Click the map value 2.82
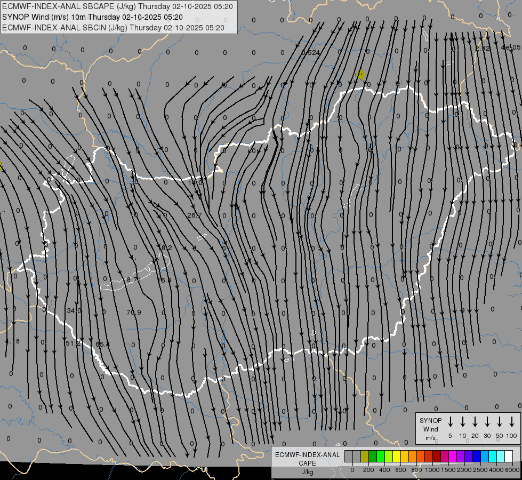 (483, 48)
